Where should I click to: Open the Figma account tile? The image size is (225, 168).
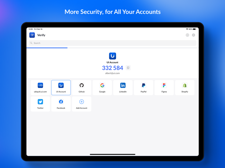click(x=164, y=88)
